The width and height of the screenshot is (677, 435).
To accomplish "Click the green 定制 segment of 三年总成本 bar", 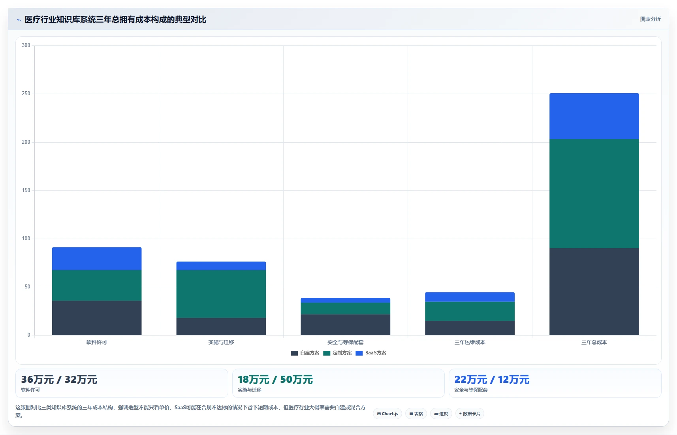I will tap(594, 194).
